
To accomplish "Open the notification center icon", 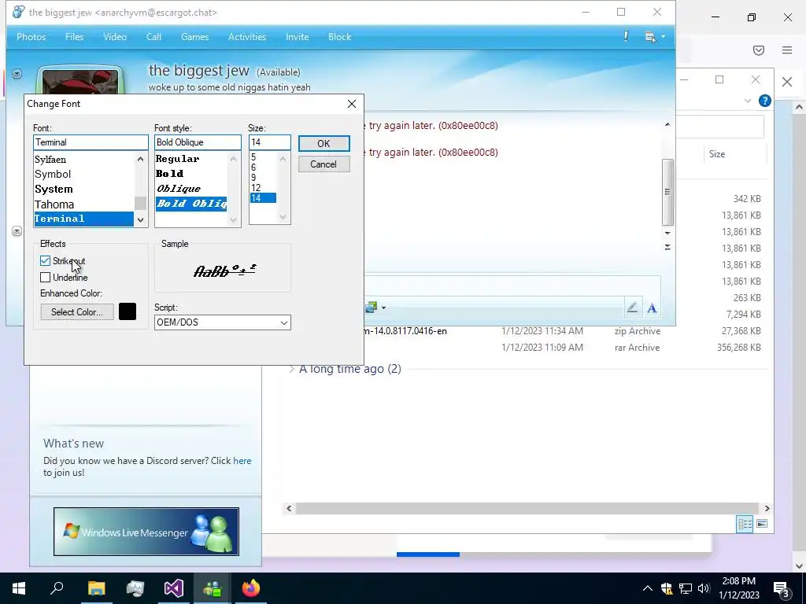I will click(782, 589).
